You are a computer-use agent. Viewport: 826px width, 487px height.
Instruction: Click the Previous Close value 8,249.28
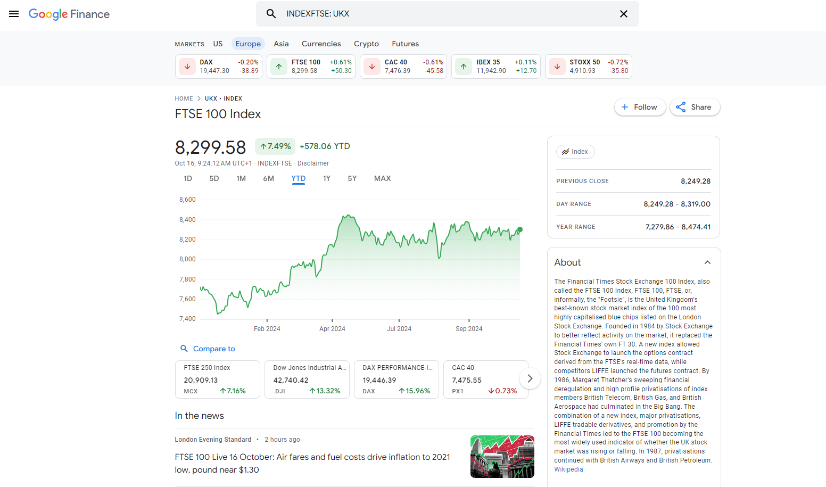pos(696,181)
